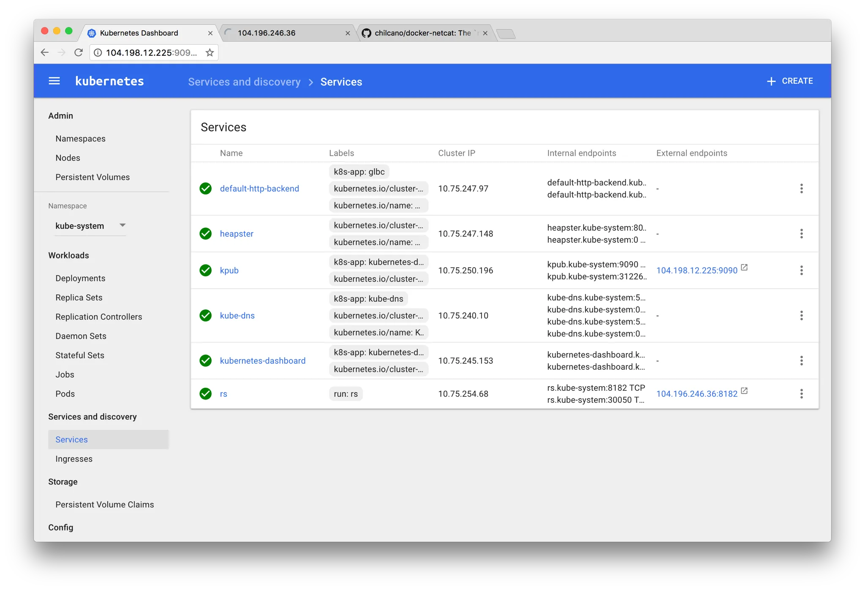Screen dimensions: 865x590
Task: Select Replica Sets under Workloads
Action: (x=79, y=297)
